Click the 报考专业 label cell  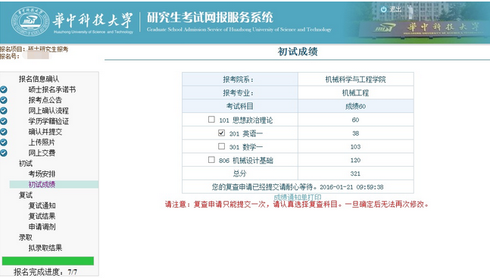[x=240, y=93]
